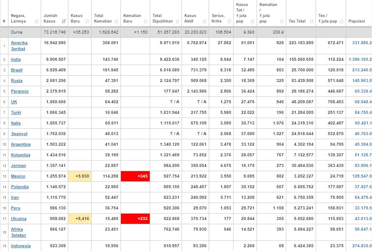Select Indonesia total cases 623.309
Screen dimensions: 372x251
click(x=58, y=246)
